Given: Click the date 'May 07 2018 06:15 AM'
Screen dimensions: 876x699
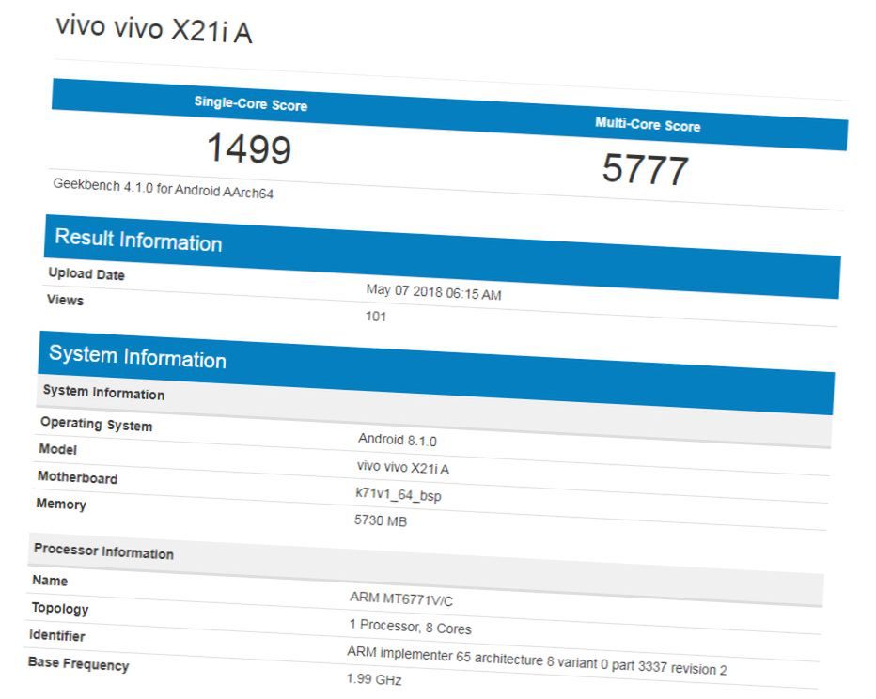Looking at the screenshot, I should coord(433,291).
